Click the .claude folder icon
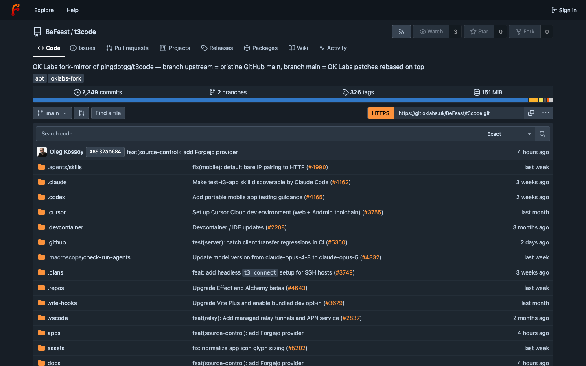Image resolution: width=586 pixels, height=366 pixels. pos(42,182)
